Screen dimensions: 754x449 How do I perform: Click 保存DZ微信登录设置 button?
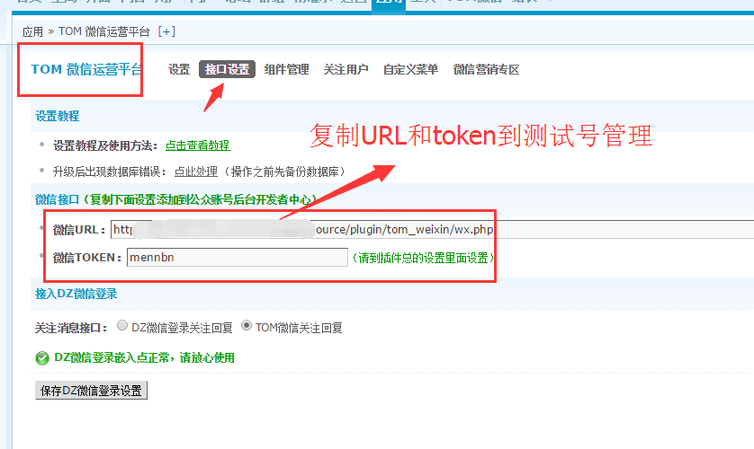point(91,391)
